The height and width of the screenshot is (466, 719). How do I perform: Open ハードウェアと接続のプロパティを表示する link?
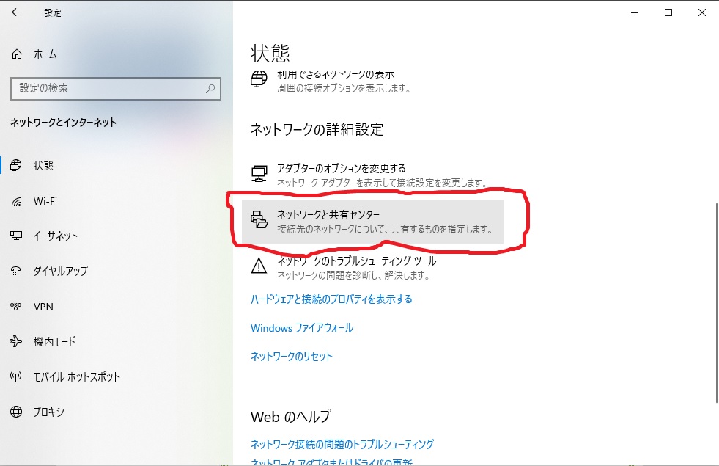click(330, 299)
